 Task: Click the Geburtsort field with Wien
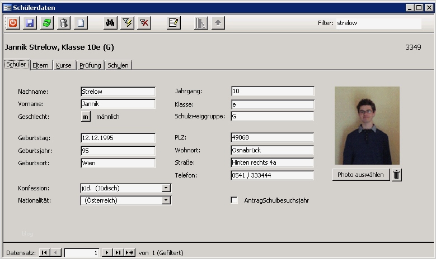118,163
